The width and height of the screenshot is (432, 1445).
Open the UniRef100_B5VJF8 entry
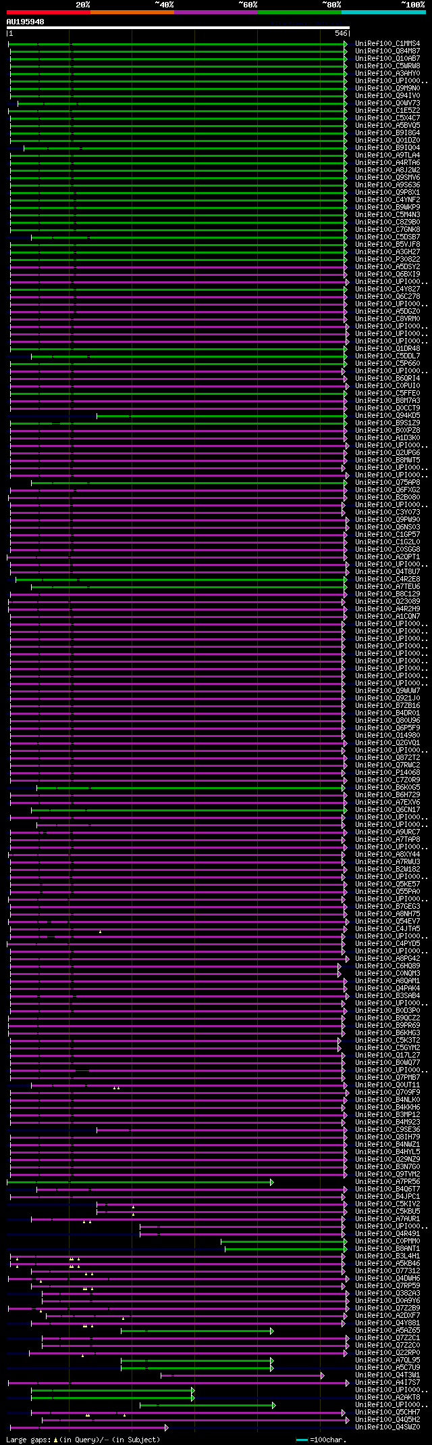click(x=387, y=245)
